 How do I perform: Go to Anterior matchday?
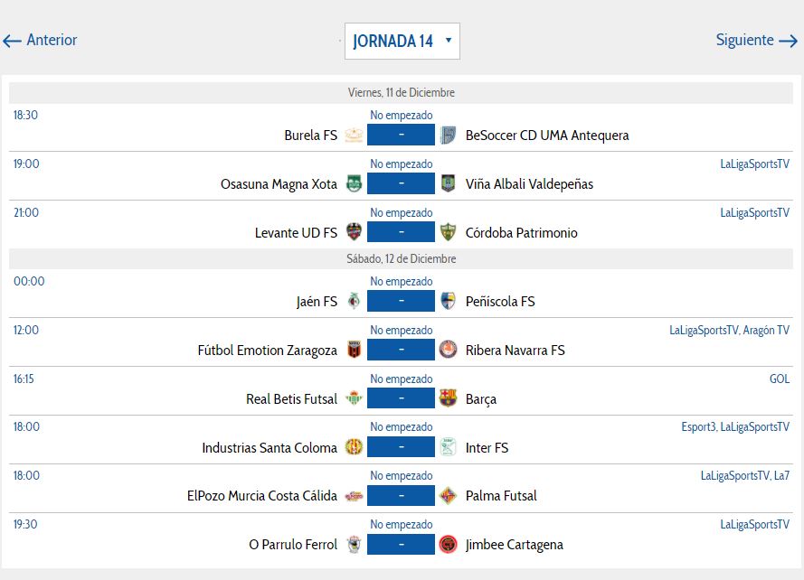click(x=41, y=41)
